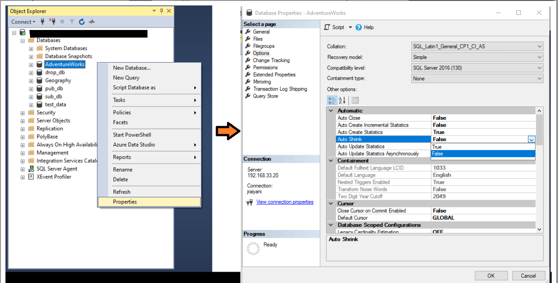This screenshot has height=283, width=558.
Task: Open the Object Explorer filter icon
Action: tap(72, 22)
